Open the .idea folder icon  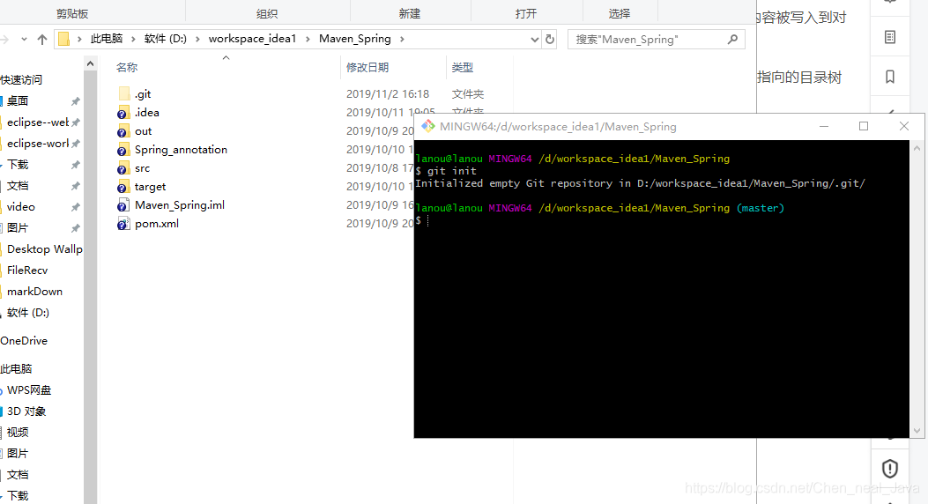(x=123, y=113)
